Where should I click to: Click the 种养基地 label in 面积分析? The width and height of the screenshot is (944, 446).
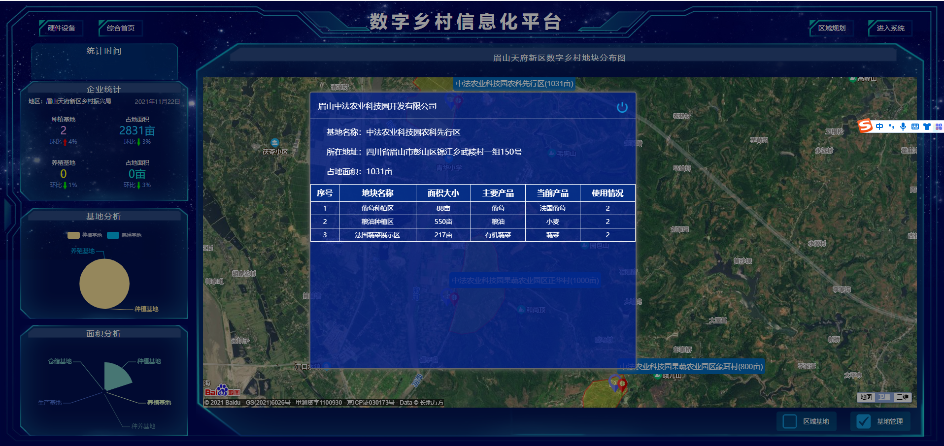[143, 426]
